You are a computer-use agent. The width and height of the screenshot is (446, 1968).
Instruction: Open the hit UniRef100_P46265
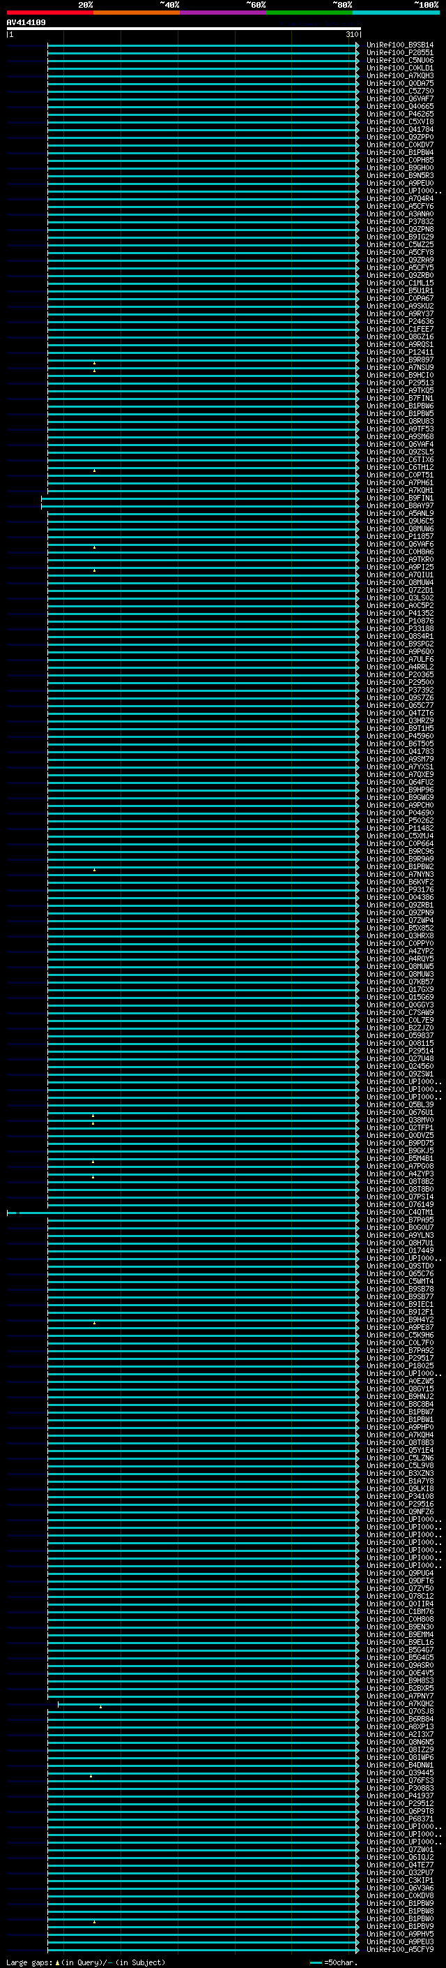pos(400,114)
